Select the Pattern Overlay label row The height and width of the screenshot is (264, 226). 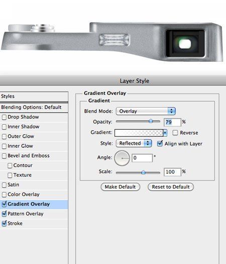[34, 214]
